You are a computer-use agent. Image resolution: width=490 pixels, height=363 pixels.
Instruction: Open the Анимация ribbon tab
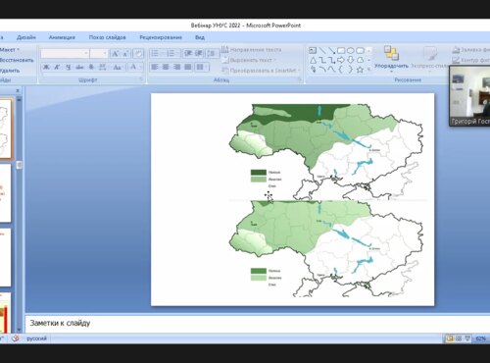[x=62, y=37]
